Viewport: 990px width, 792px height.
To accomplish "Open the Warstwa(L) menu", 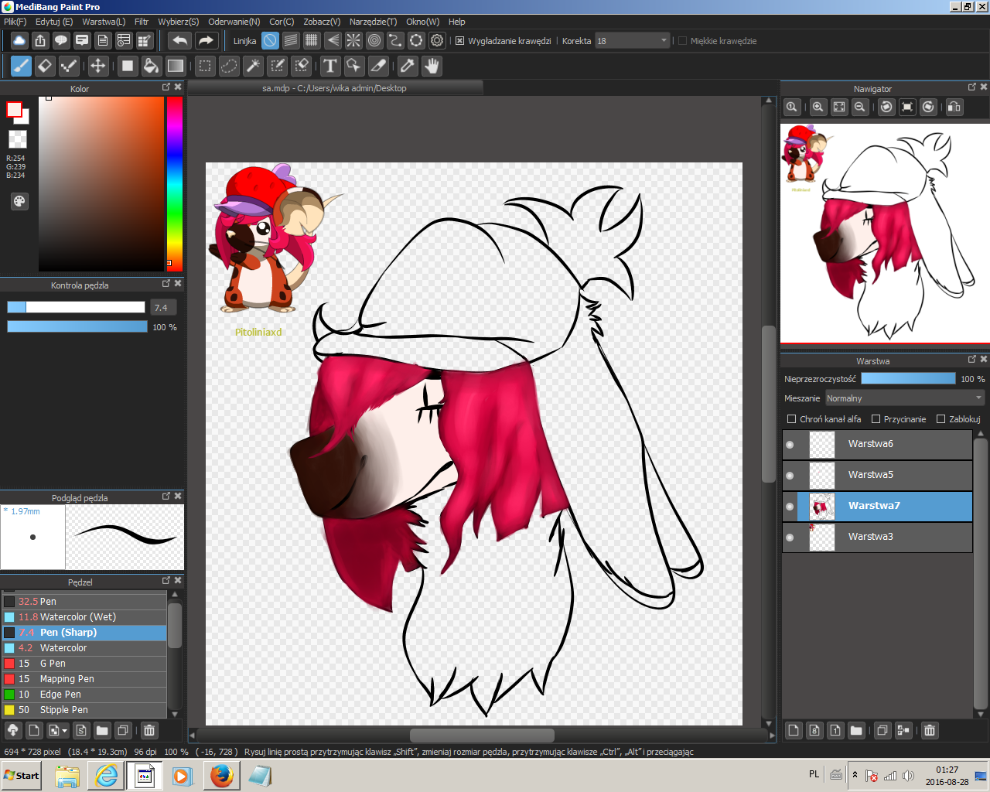I will pyautogui.click(x=104, y=22).
